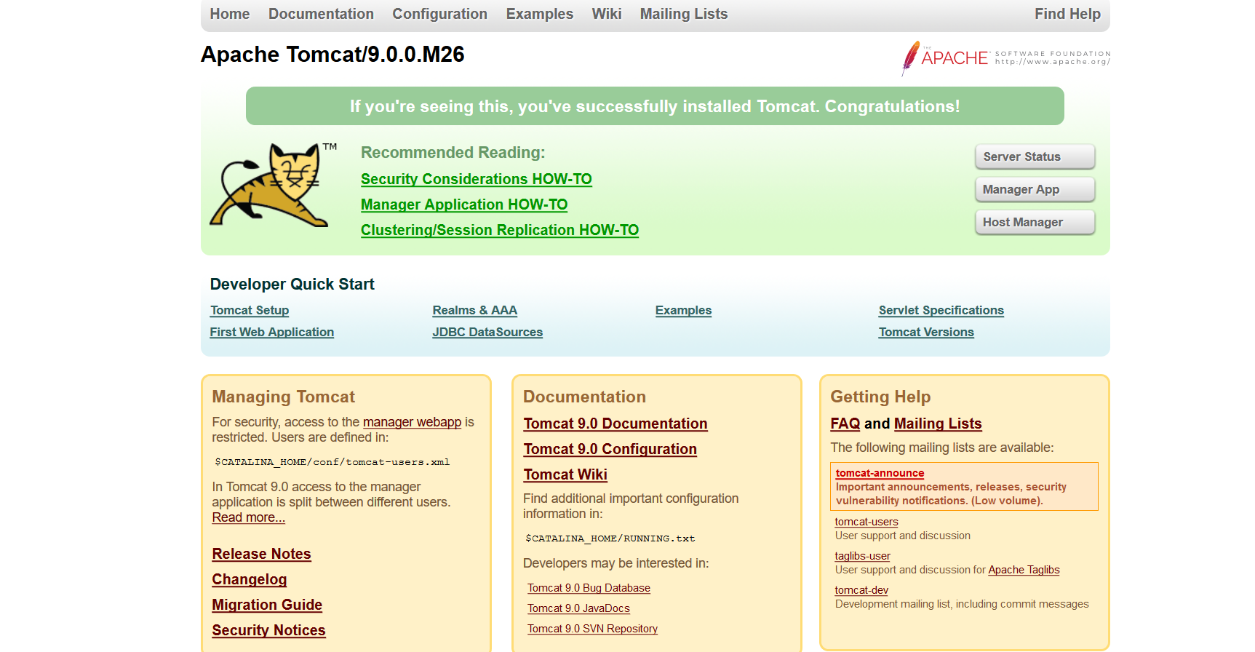1255x652 pixels.
Task: Click the $CATALINA_HOME/conf/tomcat-users.xml path text
Action: pos(332,462)
